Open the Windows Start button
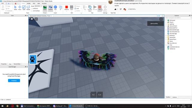 tap(2, 106)
